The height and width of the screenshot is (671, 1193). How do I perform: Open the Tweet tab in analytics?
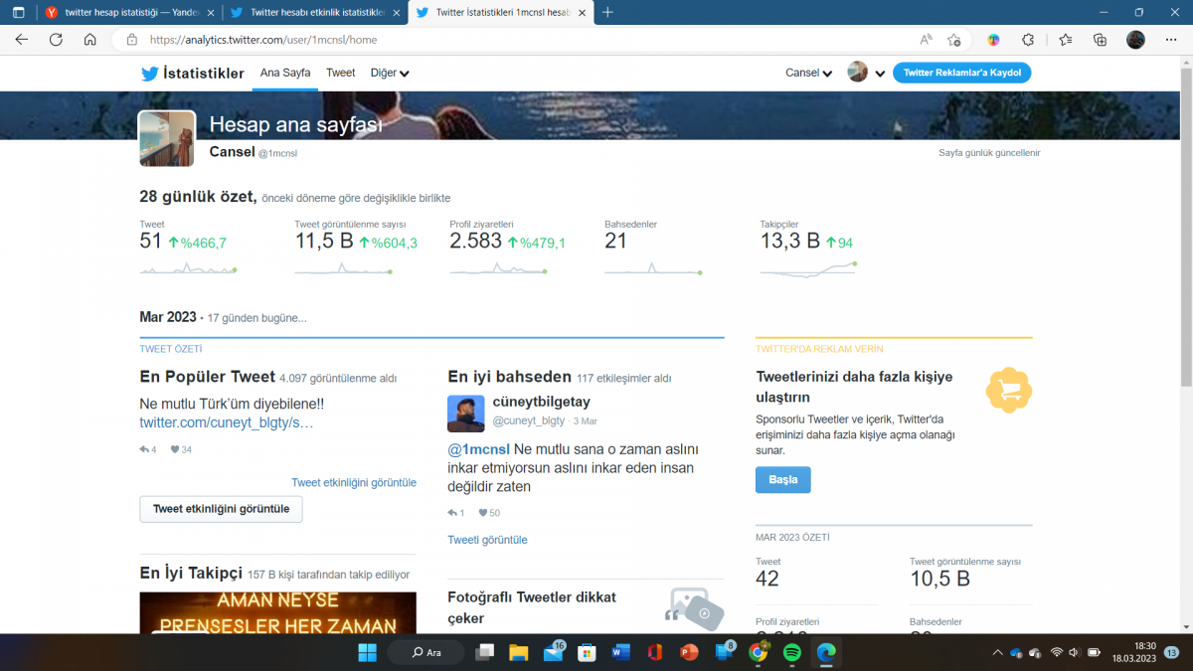click(x=341, y=73)
